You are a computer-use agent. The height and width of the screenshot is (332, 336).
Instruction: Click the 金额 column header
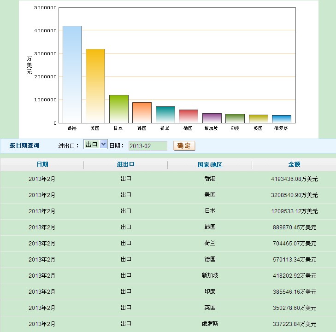coord(294,164)
